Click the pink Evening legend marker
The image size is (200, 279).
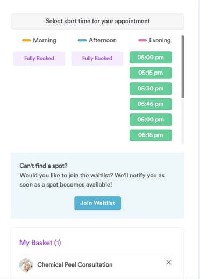pyautogui.click(x=142, y=40)
